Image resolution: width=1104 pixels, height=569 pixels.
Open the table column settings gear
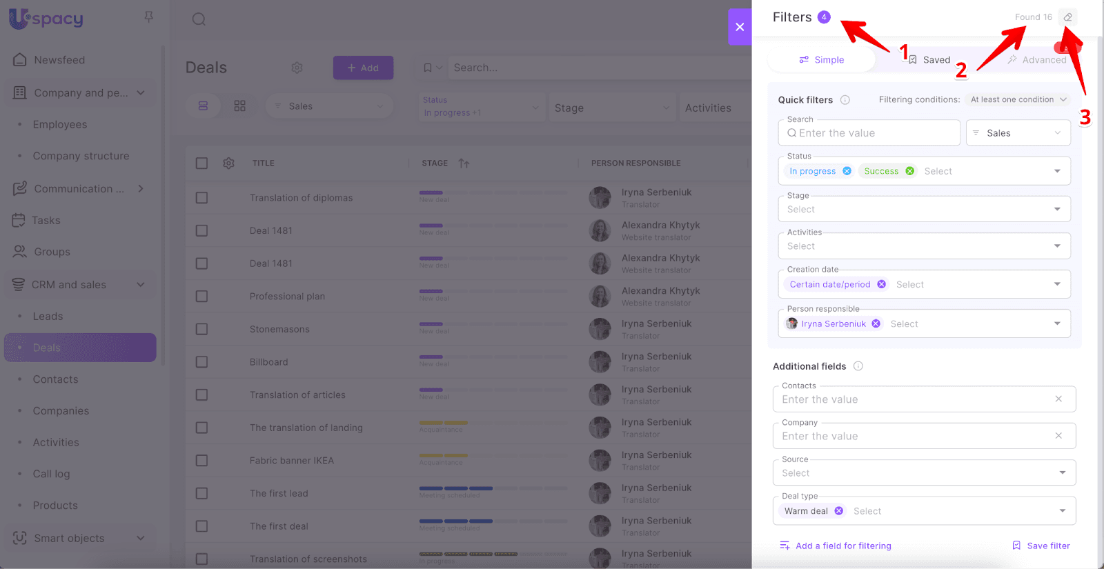228,163
